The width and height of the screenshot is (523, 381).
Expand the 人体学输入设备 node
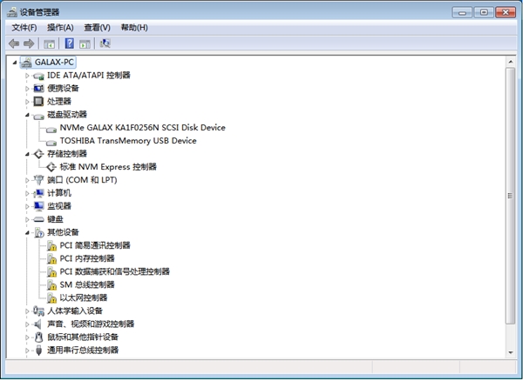pyautogui.click(x=27, y=311)
